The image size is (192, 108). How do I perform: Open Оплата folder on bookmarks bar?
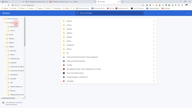point(13,8)
